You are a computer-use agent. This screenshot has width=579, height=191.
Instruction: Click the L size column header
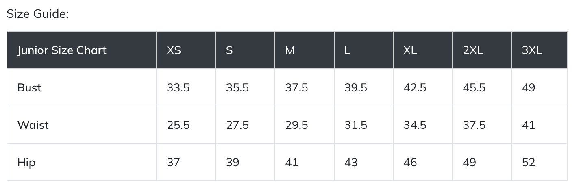click(347, 50)
